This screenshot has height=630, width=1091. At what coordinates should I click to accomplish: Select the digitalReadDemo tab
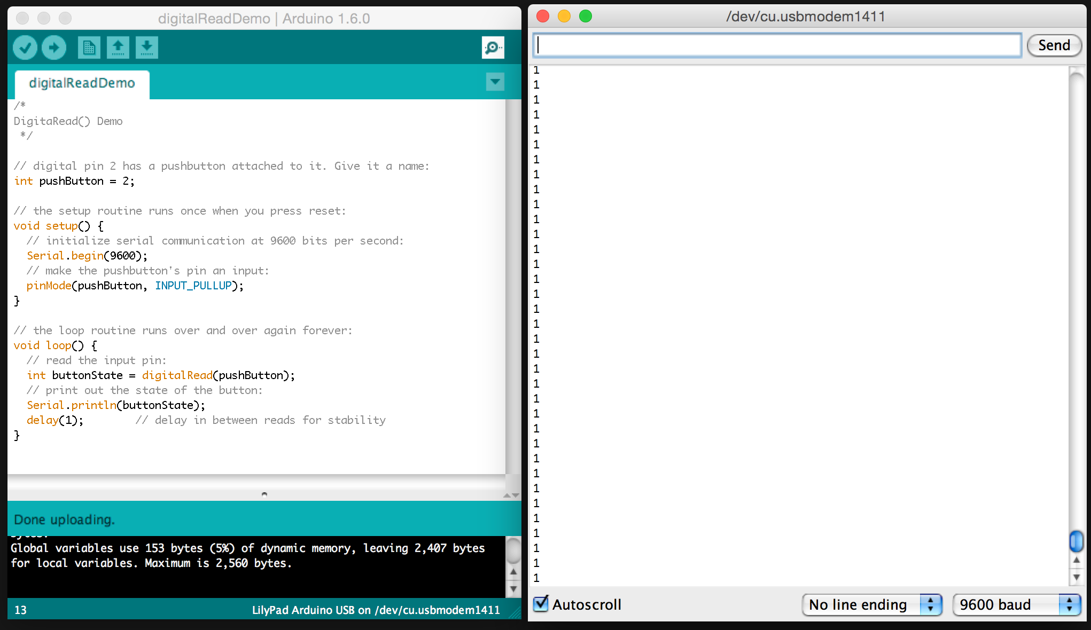[x=82, y=83]
